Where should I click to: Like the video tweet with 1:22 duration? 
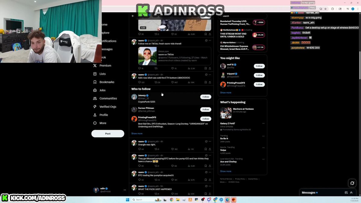[172, 34]
